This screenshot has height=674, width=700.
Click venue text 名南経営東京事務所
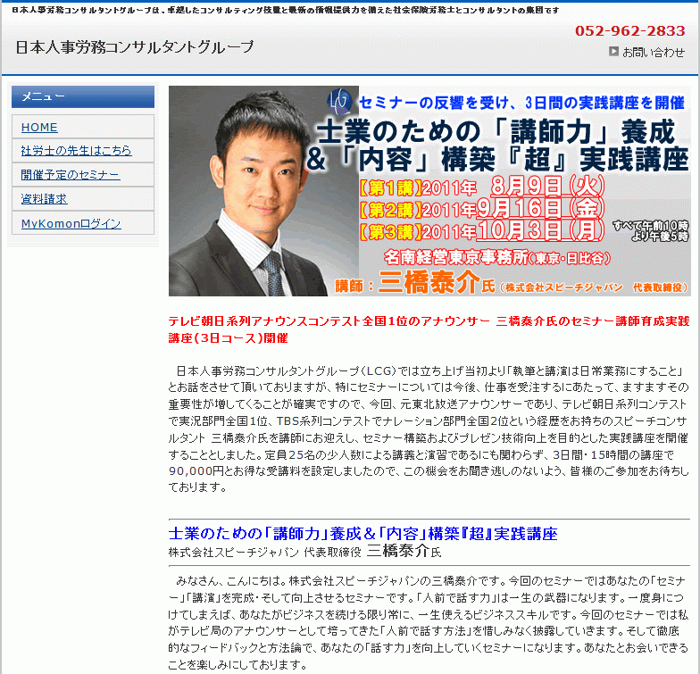click(x=455, y=257)
